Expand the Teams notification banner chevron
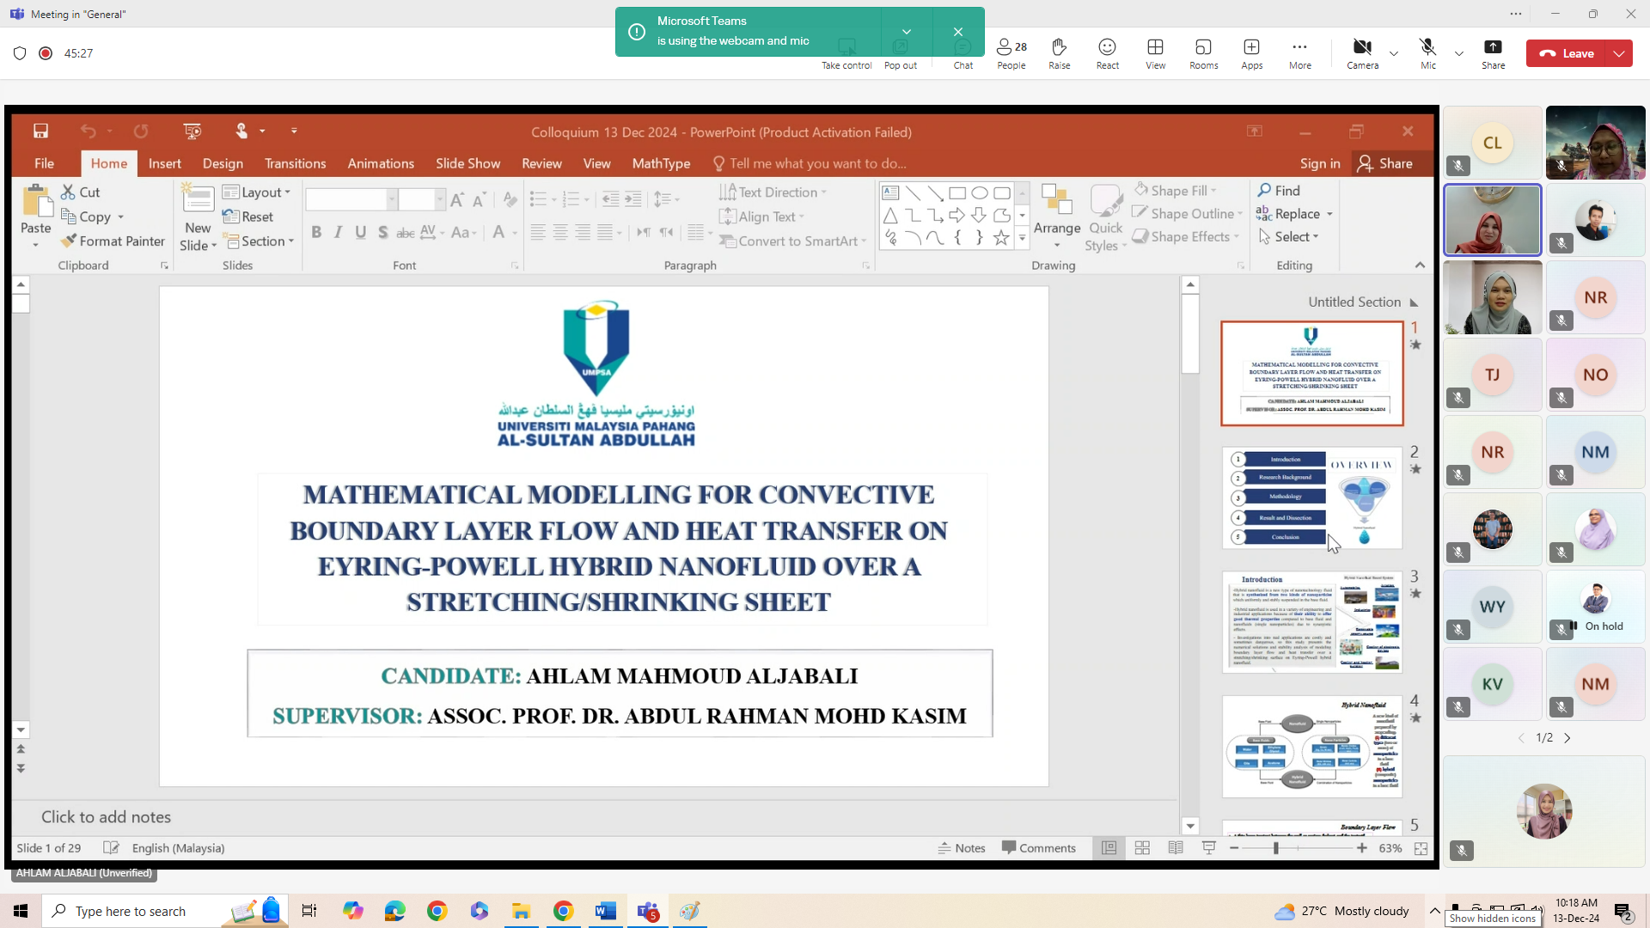 coord(907,32)
